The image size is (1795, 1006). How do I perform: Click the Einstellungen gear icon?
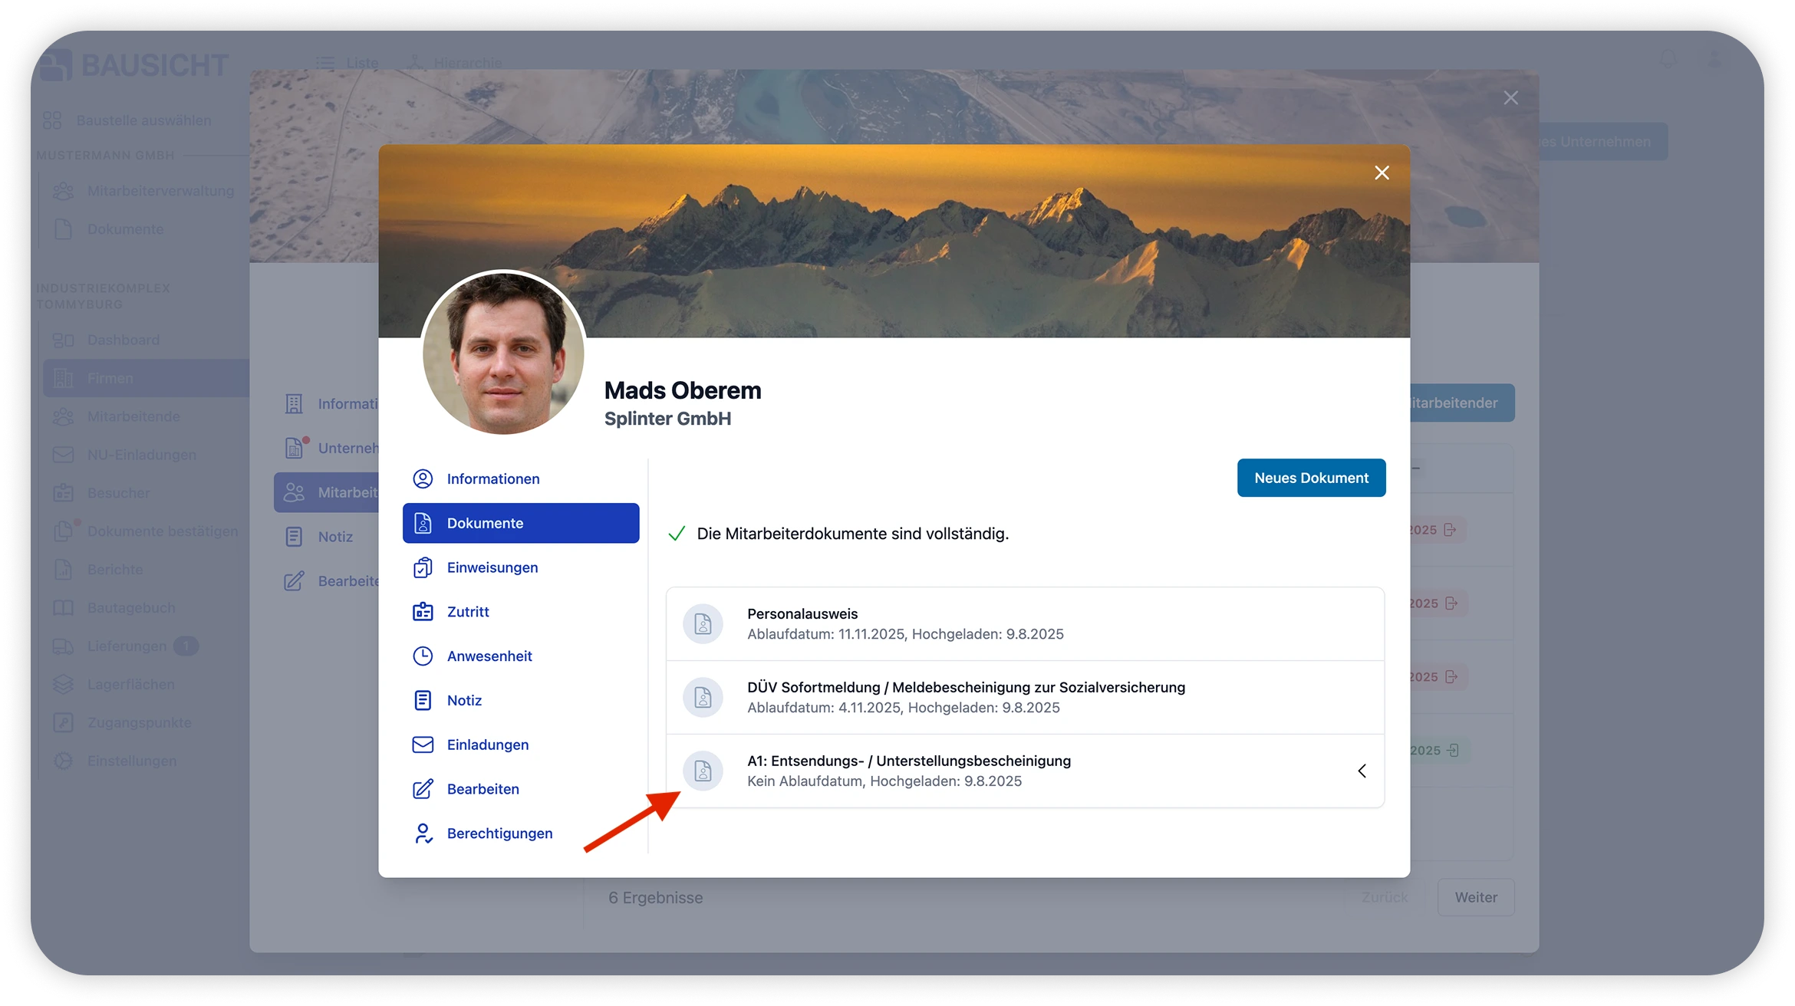click(x=63, y=761)
